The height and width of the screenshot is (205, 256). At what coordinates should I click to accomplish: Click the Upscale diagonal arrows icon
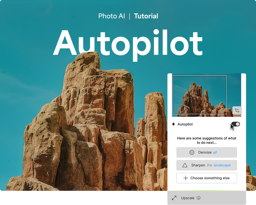(x=174, y=198)
